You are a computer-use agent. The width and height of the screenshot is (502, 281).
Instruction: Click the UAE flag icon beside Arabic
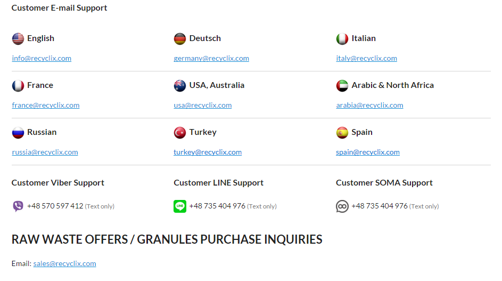(342, 86)
